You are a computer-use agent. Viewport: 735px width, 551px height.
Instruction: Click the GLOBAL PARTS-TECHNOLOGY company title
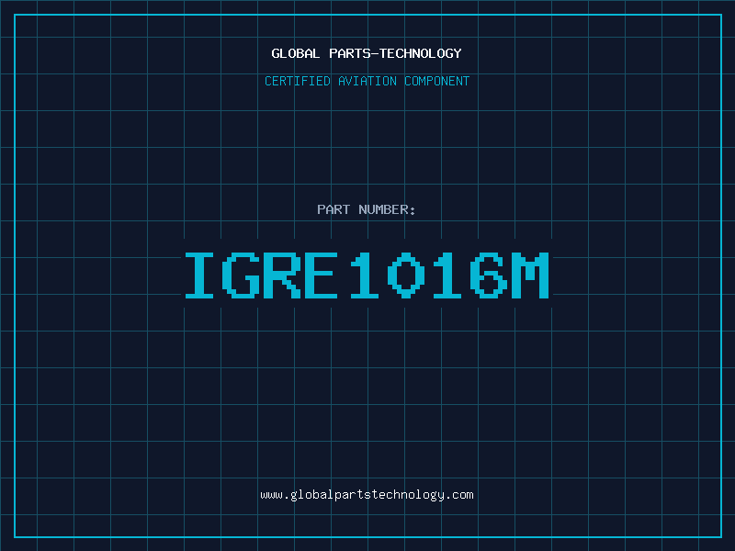(367, 53)
